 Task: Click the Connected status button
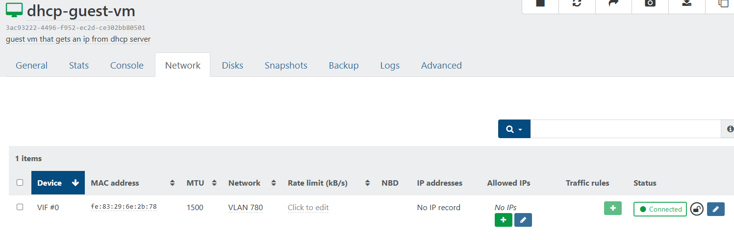point(660,209)
